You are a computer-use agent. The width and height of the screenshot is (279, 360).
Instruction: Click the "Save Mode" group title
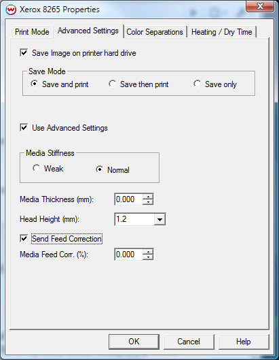tap(47, 71)
